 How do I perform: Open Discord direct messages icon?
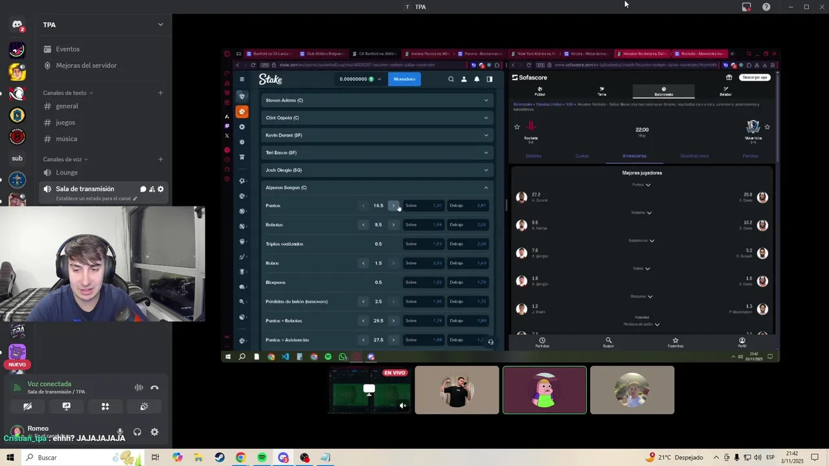pos(17,25)
